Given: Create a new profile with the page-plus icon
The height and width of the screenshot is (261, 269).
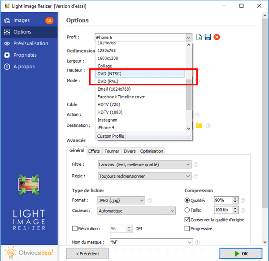Looking at the screenshot, I should [x=199, y=37].
